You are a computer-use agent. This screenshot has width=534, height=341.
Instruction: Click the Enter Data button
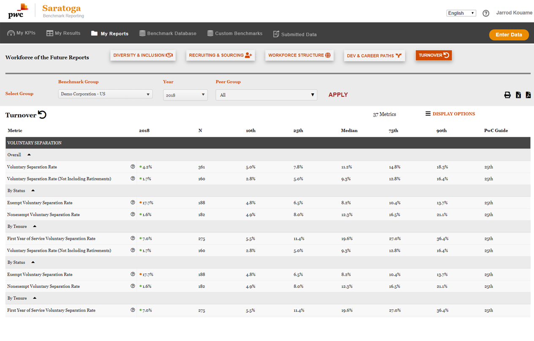tap(509, 35)
